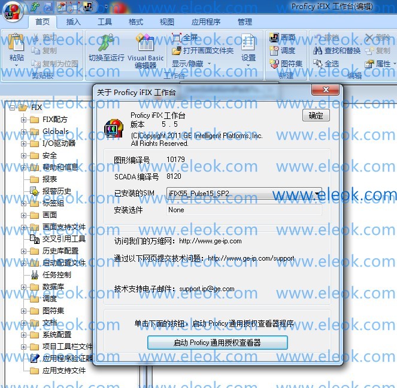The image size is (397, 388).
Task: Click the Undo (撤销) icon
Action: 318,38
